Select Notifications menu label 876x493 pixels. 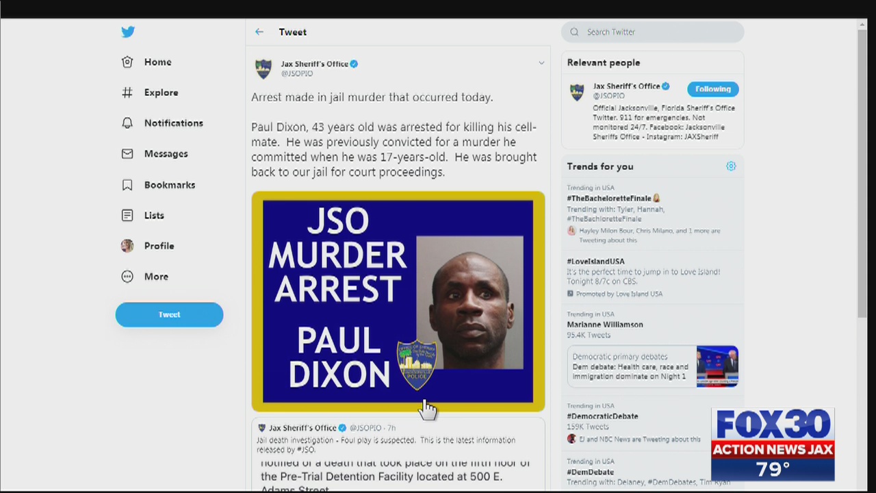click(174, 123)
